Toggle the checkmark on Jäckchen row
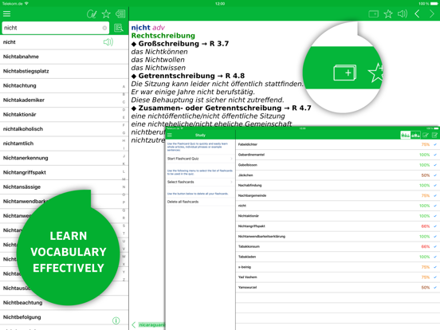The height and width of the screenshot is (330, 440). (x=435, y=175)
